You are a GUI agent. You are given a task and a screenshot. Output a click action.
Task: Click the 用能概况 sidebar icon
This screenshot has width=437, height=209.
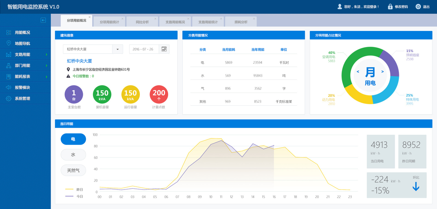[x=9, y=32]
